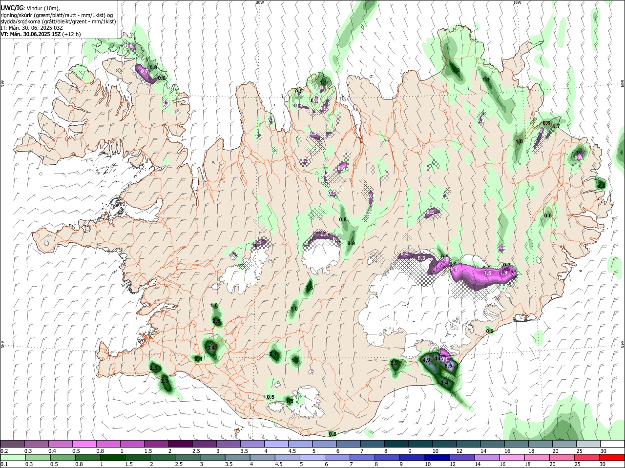625x468 pixels.
Task: Click the light pink 16 swatch, lower legend row
Action: click(x=512, y=457)
